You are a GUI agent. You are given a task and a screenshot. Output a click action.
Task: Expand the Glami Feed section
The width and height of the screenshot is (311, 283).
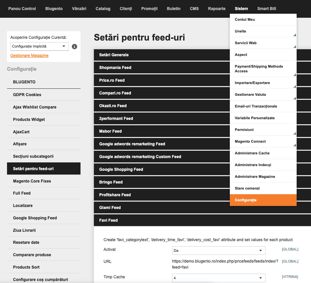[202, 208]
